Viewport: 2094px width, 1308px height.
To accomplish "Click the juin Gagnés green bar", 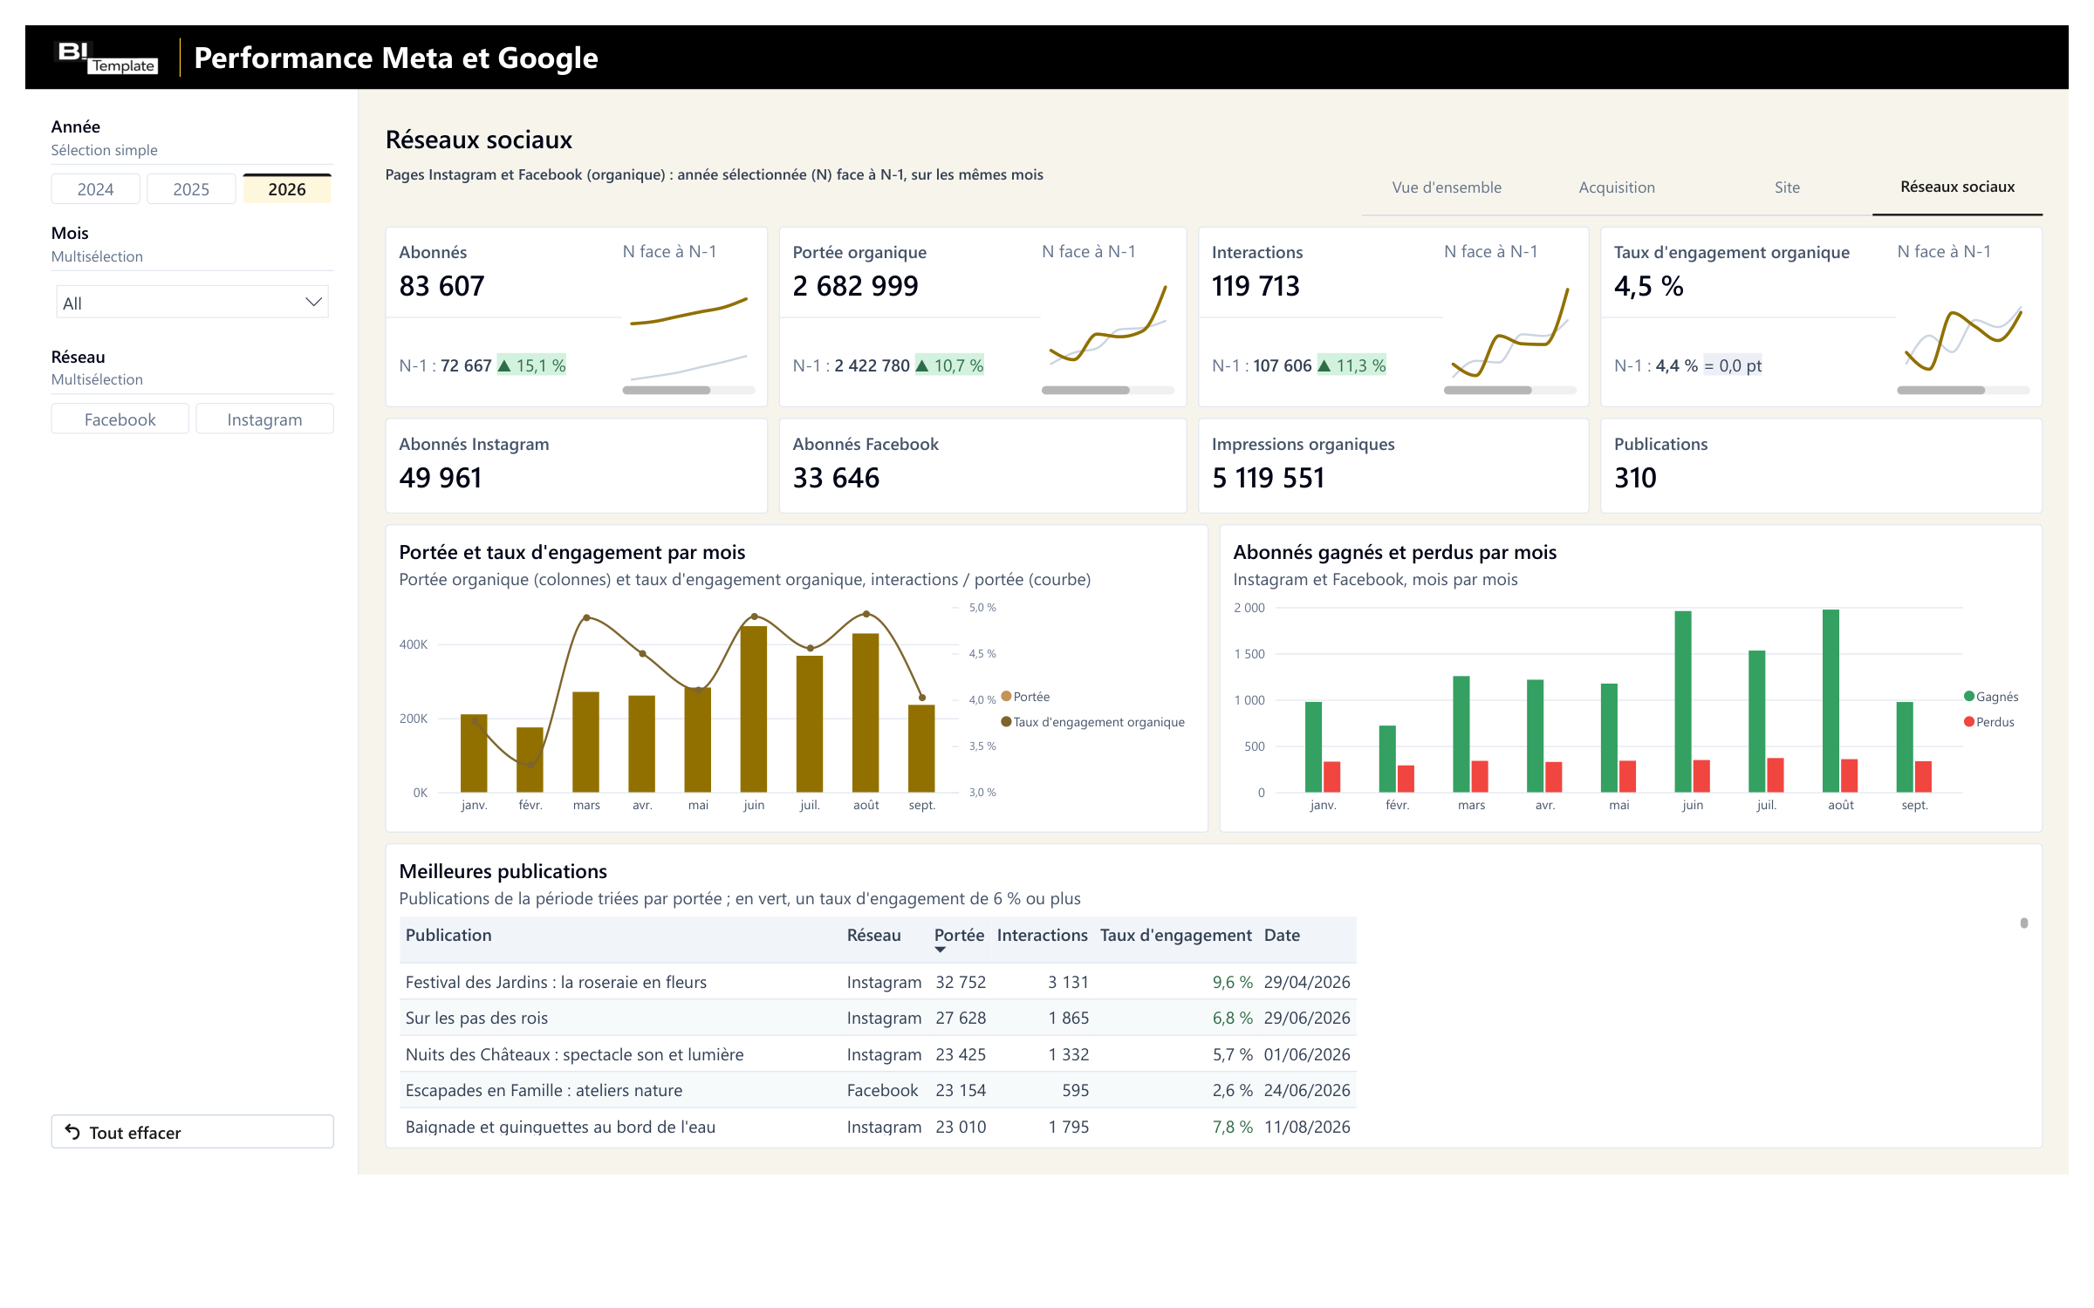I will coord(1683,701).
